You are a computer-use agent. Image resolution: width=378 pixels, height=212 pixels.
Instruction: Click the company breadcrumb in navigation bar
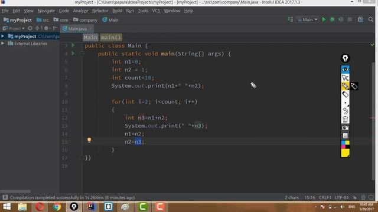(x=85, y=20)
